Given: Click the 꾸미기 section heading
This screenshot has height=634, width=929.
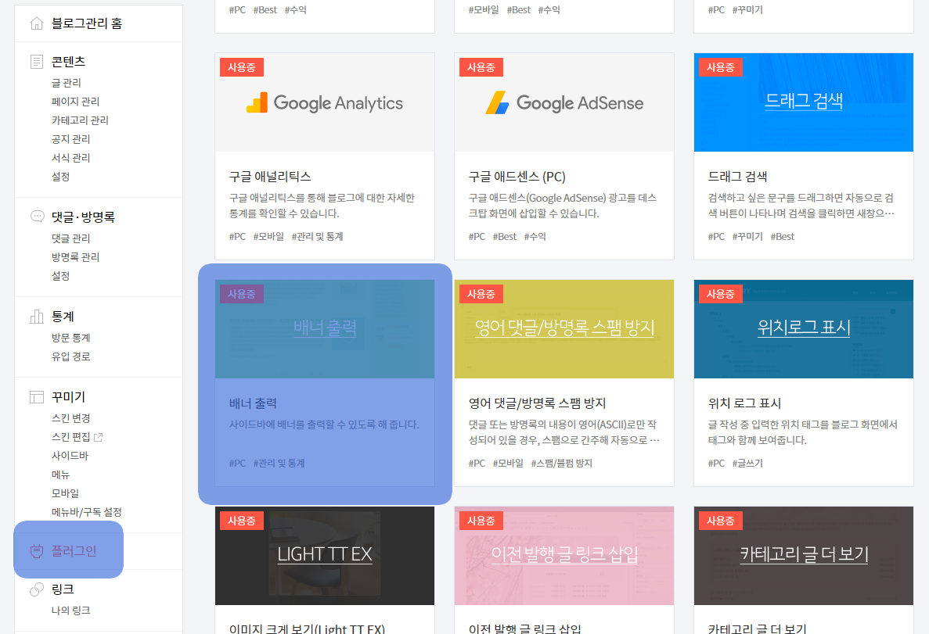Looking at the screenshot, I should tap(68, 397).
